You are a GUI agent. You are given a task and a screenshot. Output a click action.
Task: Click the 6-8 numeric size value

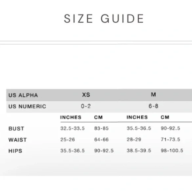pyautogui.click(x=153, y=106)
